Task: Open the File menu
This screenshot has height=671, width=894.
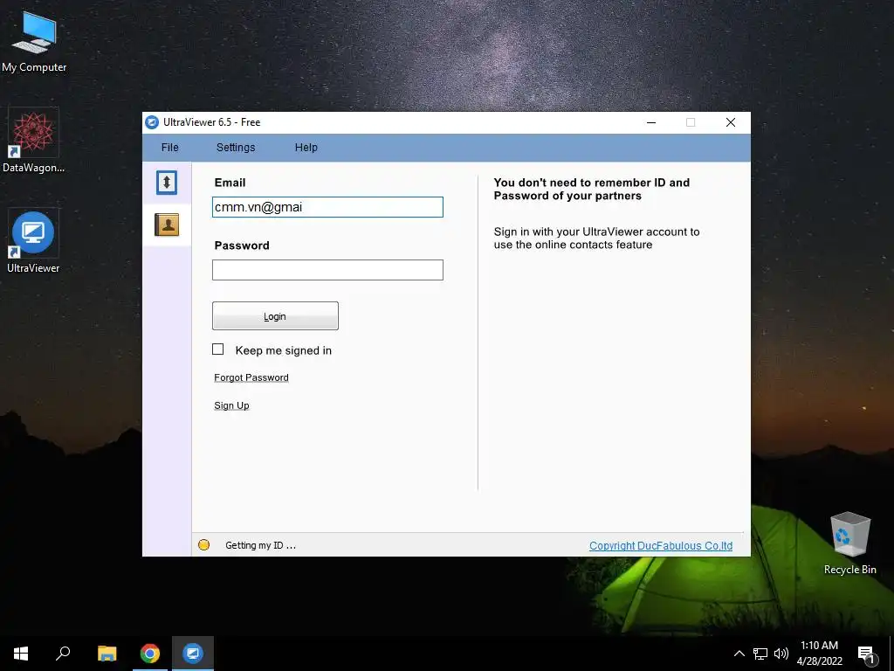Action: point(170,147)
